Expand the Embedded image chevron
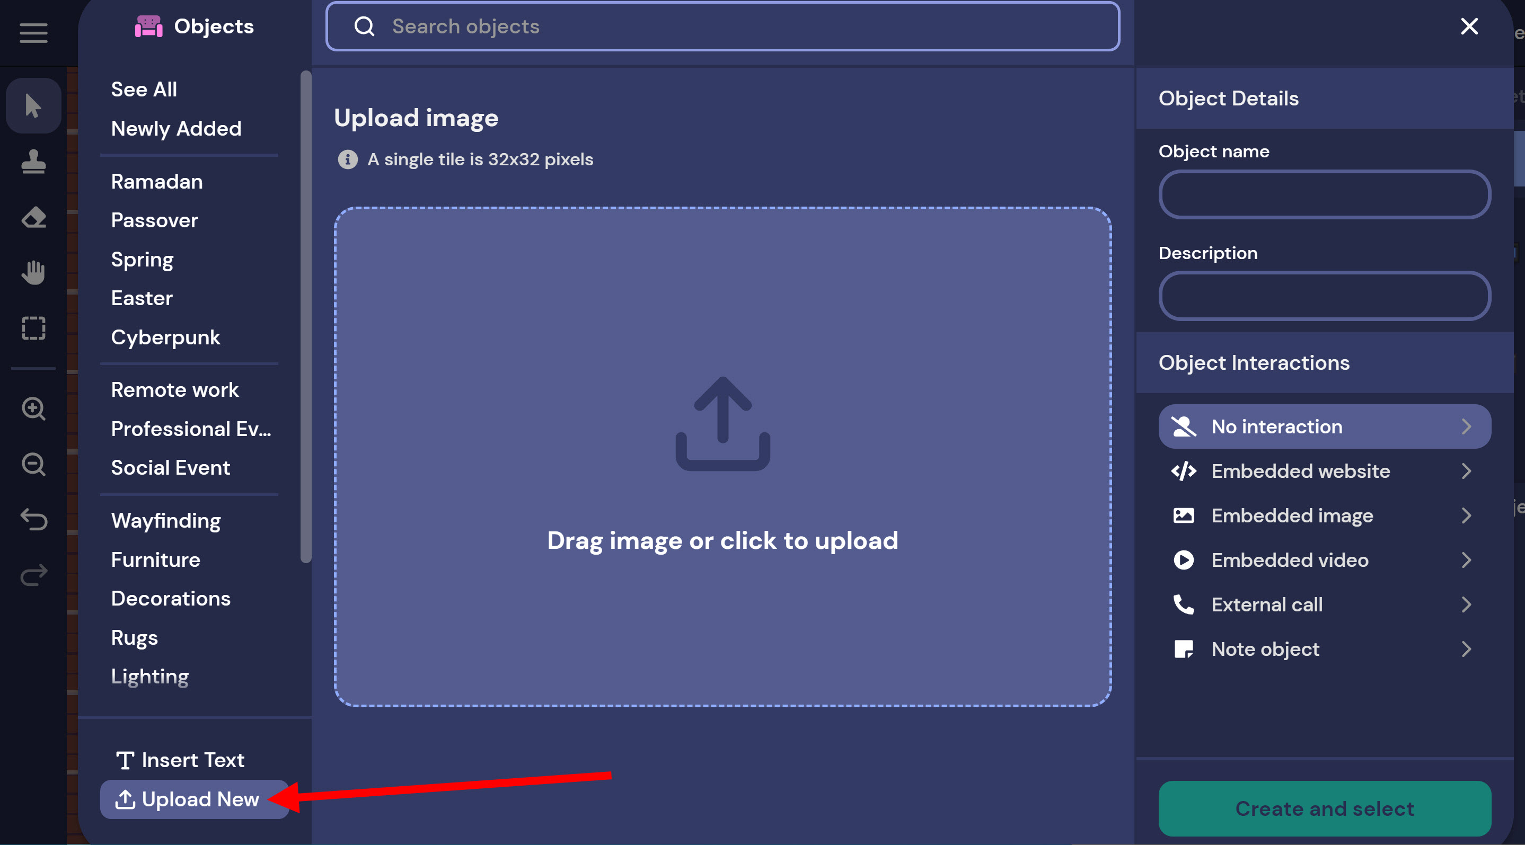Viewport: 1525px width, 845px height. click(1466, 515)
